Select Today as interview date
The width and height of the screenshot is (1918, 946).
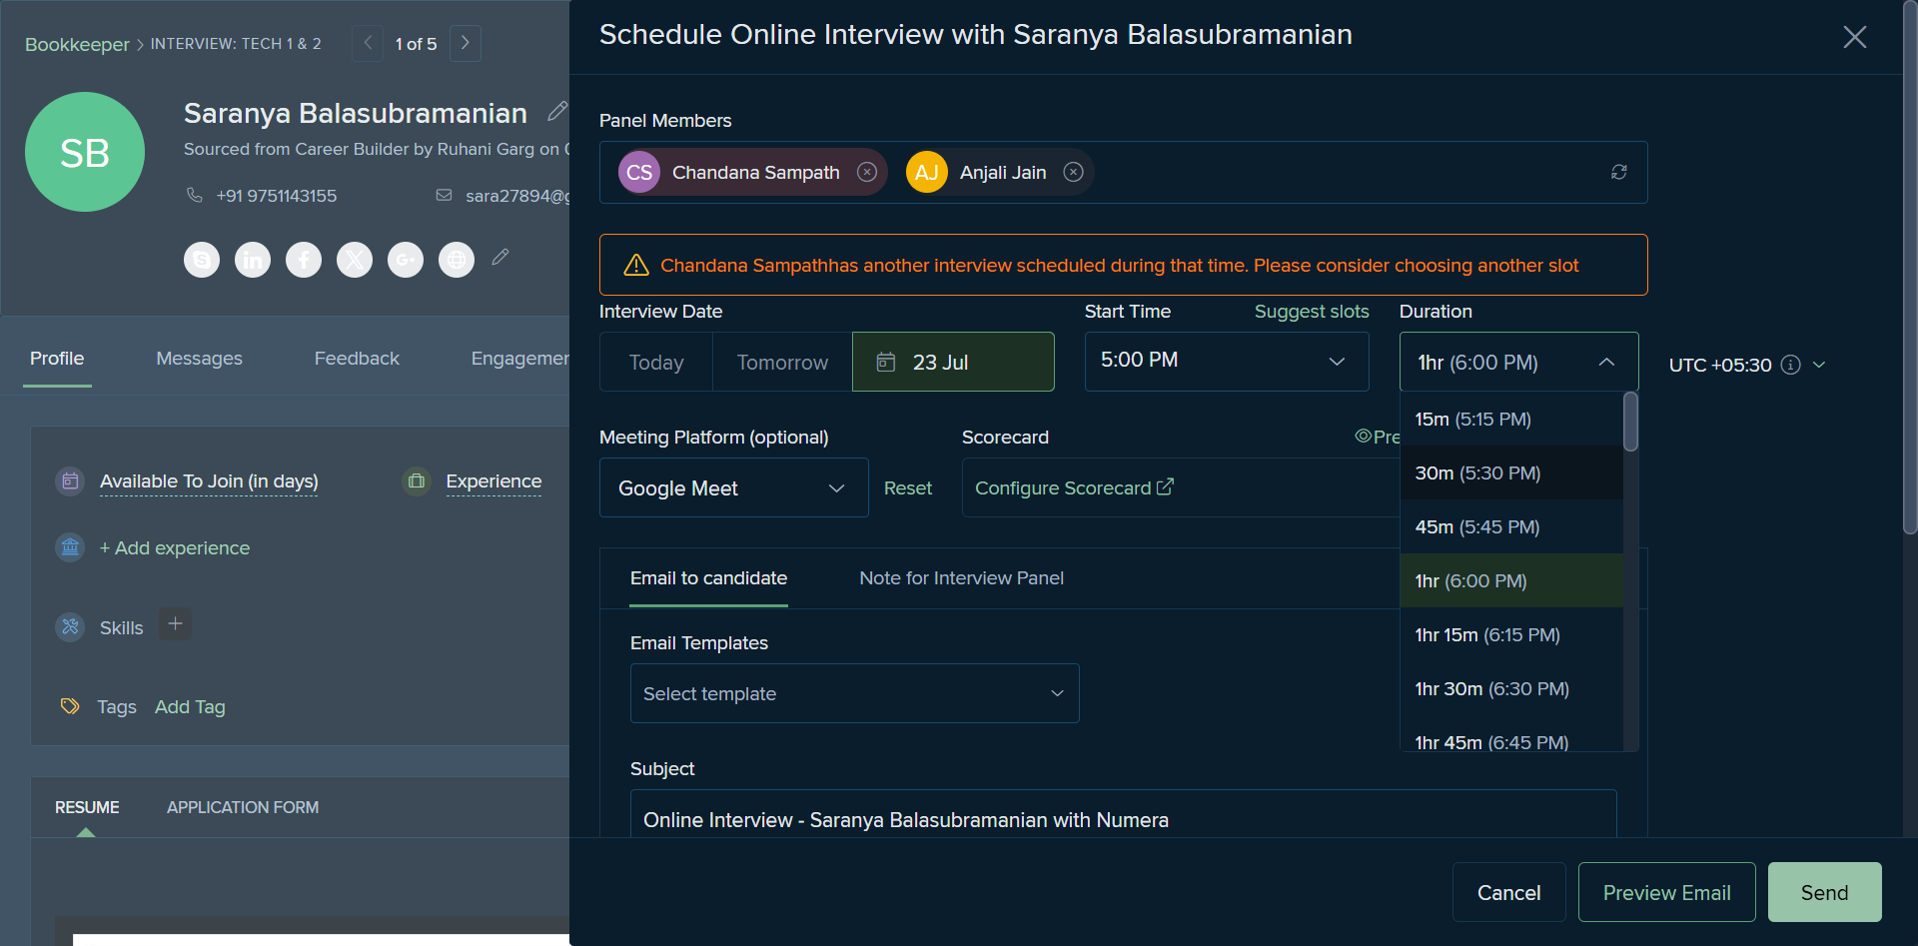pyautogui.click(x=656, y=362)
